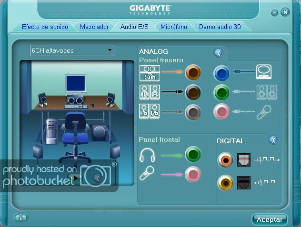
Task: Switch to the Mezclador tab
Action: (94, 27)
